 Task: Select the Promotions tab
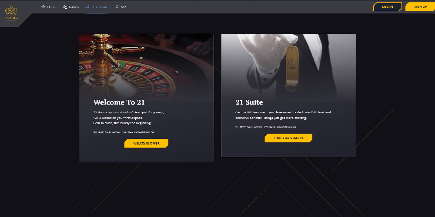[x=100, y=7]
